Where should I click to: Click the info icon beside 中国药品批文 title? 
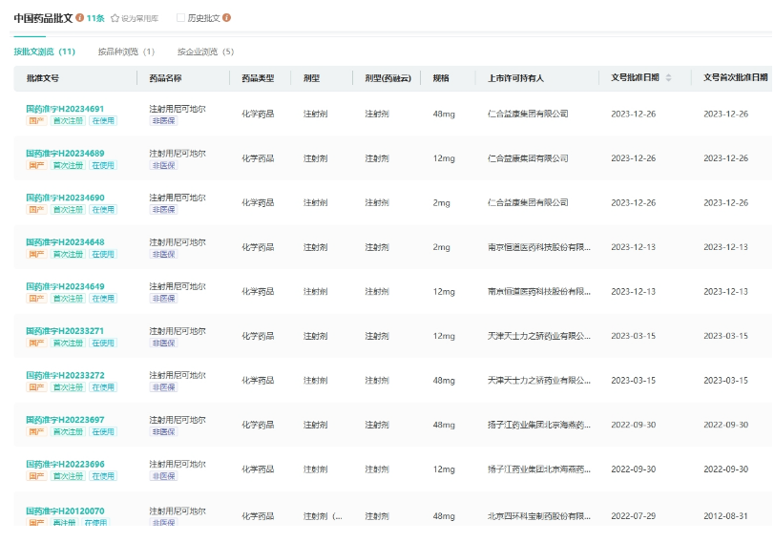(79, 18)
